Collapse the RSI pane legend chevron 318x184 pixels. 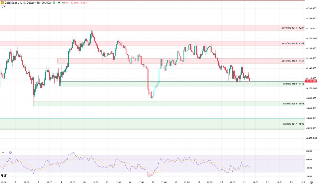pos(3,153)
